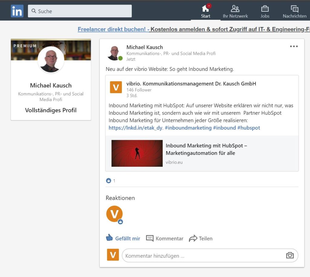310x277 pixels.
Task: Attach photo using camera icon
Action: [290, 255]
